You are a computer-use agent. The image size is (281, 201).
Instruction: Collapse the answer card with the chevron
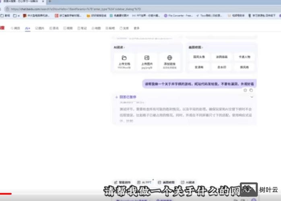252,97
